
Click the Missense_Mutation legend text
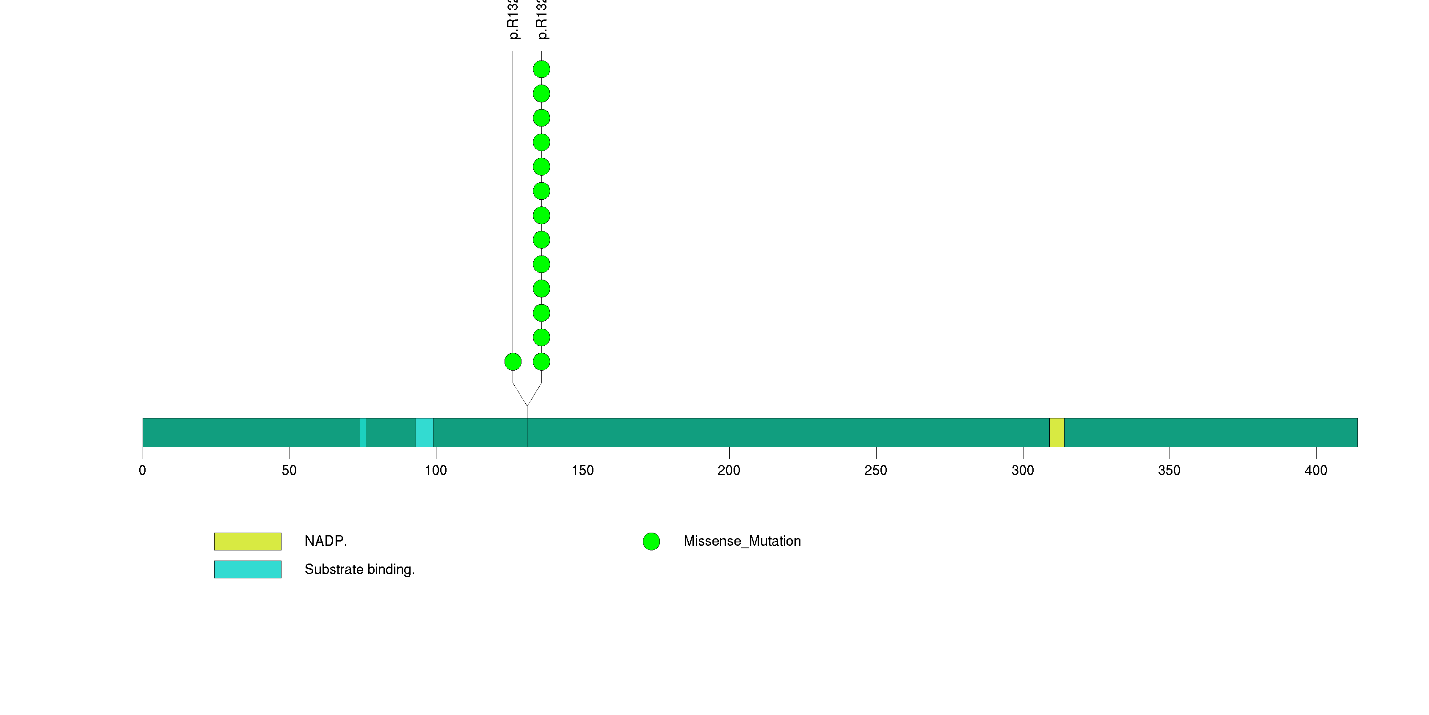tap(742, 541)
